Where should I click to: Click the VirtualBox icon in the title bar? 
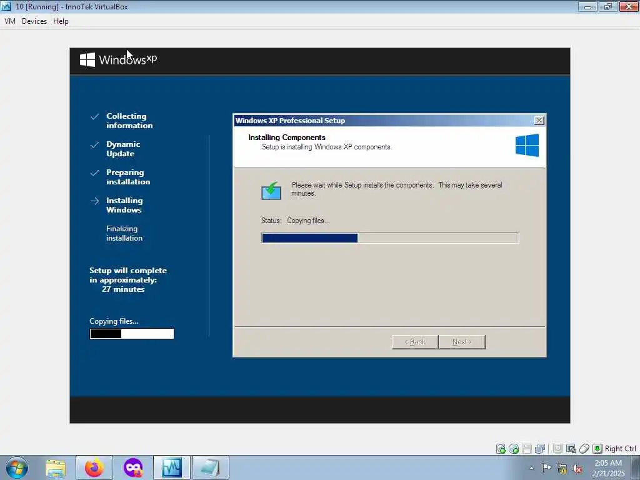(x=6, y=6)
